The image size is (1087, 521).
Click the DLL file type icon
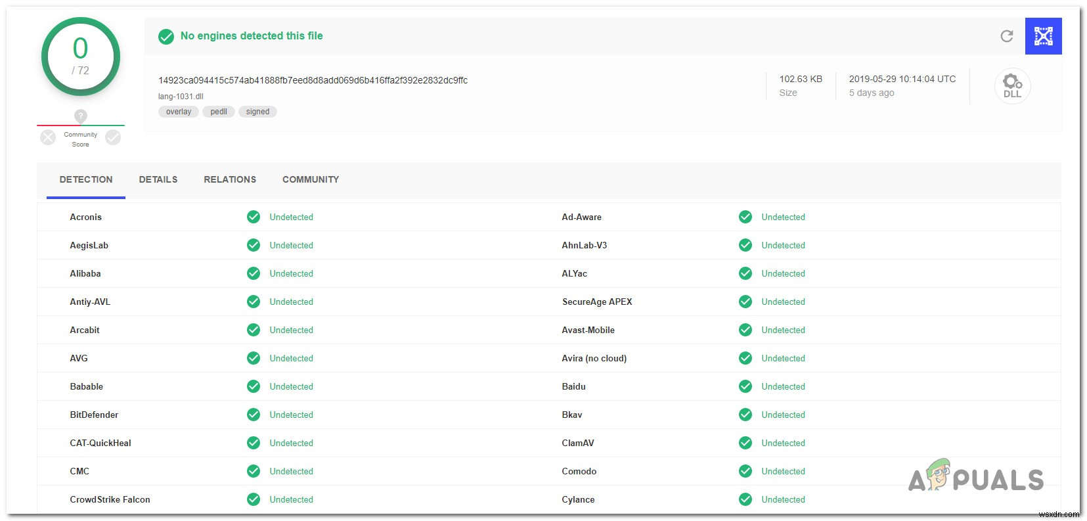click(x=1012, y=86)
